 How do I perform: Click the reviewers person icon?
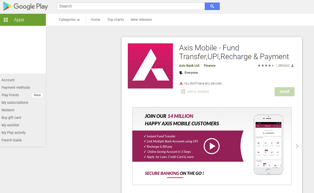(292, 65)
